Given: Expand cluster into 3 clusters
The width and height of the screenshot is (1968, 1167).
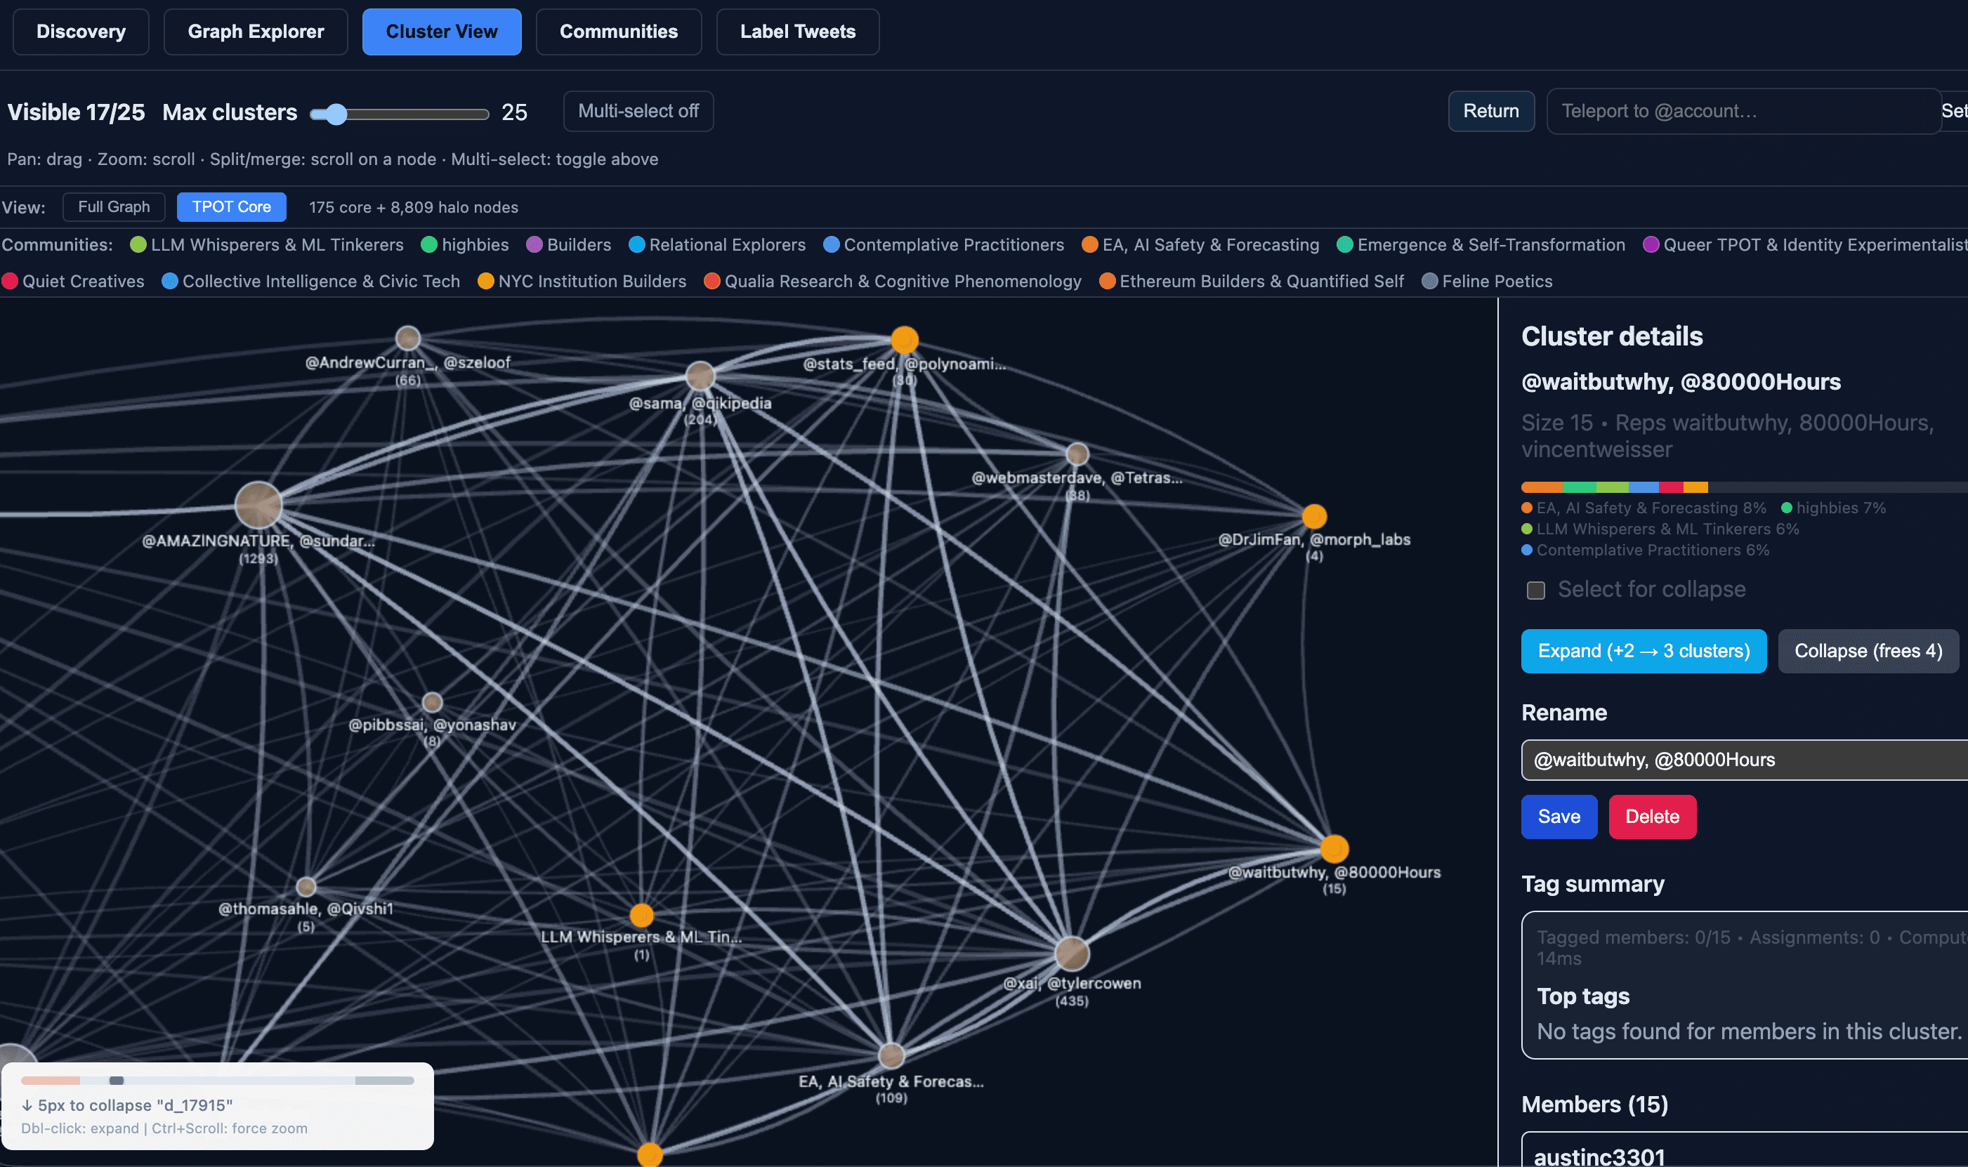Looking at the screenshot, I should [1643, 651].
